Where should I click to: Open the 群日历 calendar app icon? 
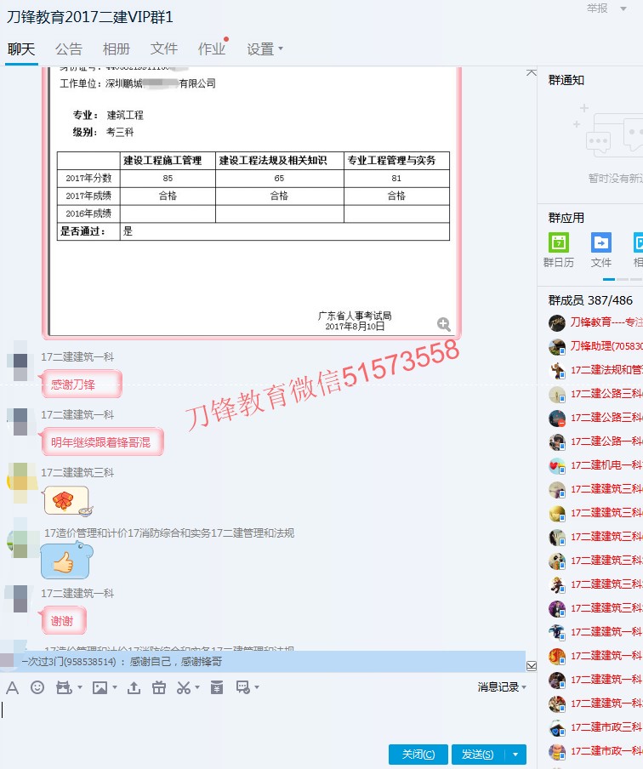[x=559, y=242]
